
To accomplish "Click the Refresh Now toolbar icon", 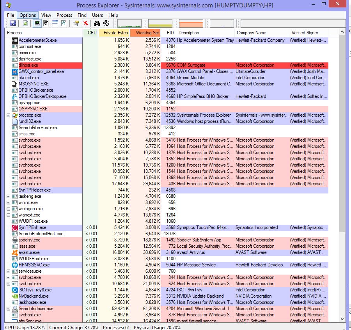I will pos(25,23).
